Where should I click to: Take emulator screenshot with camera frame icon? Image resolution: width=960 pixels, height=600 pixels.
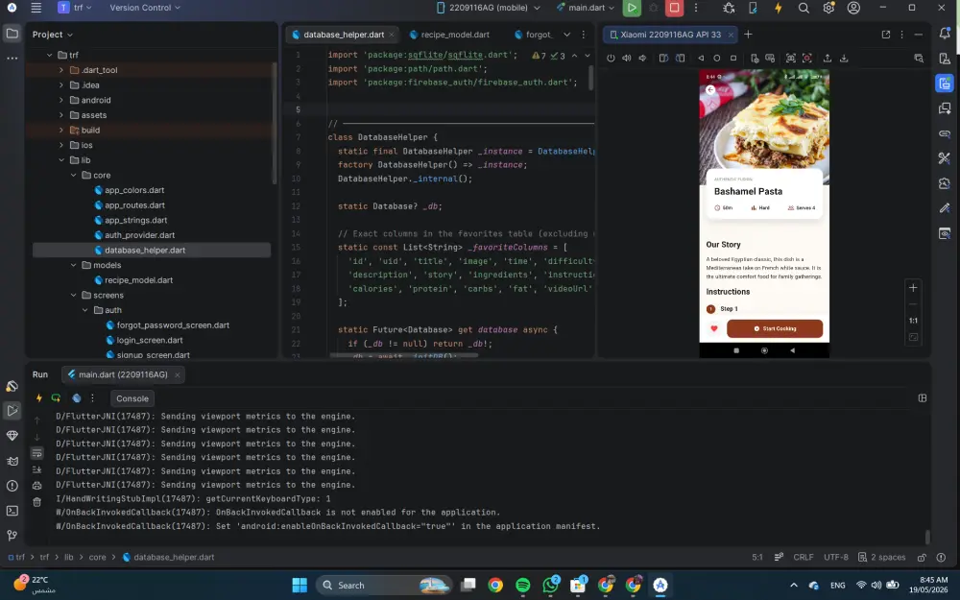pos(790,59)
